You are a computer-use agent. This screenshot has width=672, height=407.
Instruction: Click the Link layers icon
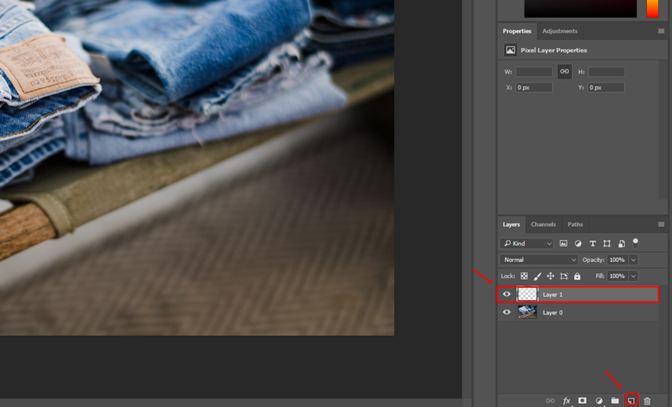coord(551,401)
